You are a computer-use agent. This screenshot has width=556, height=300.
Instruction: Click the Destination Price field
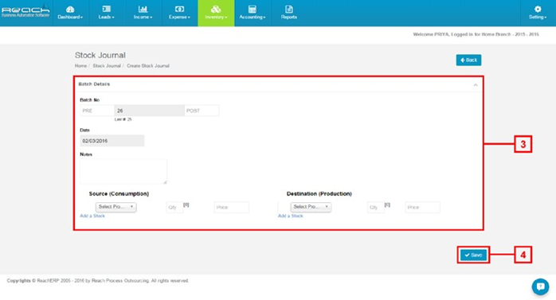coord(423,207)
